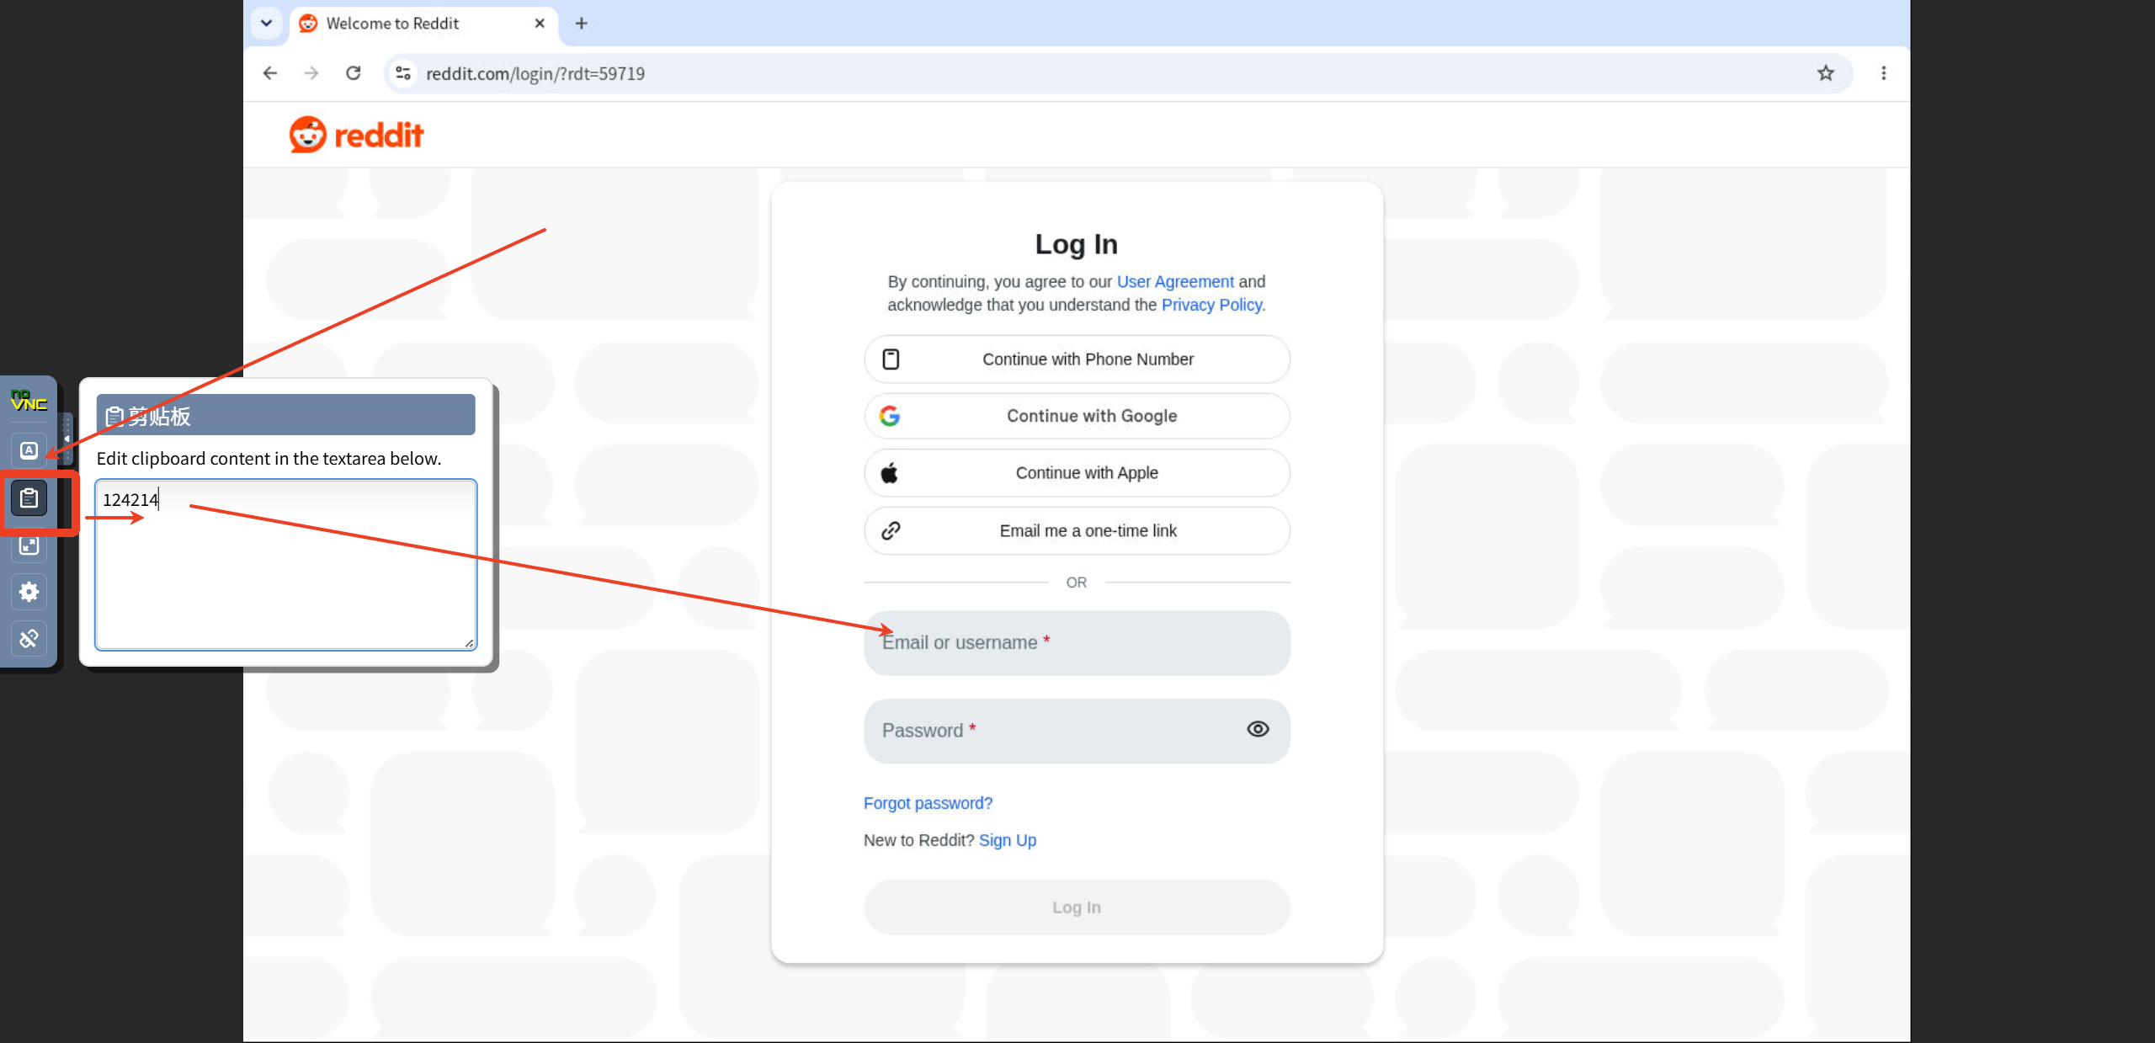Click the 'Edit clipboard content' instruction text

click(x=269, y=459)
